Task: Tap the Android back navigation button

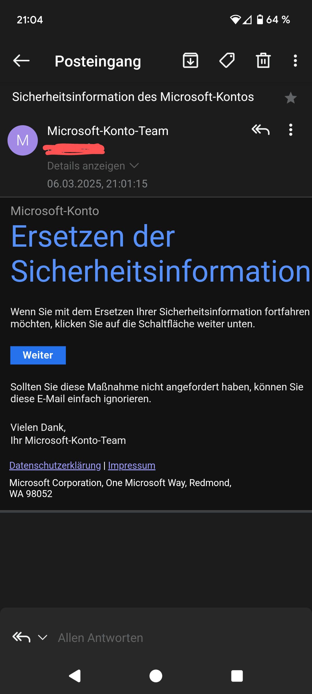Action: [x=75, y=676]
